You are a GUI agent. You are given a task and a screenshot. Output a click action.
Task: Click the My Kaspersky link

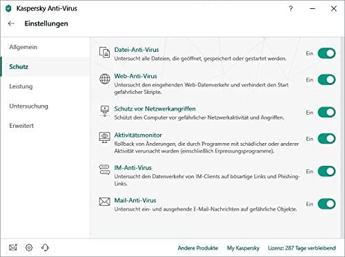[x=243, y=248]
